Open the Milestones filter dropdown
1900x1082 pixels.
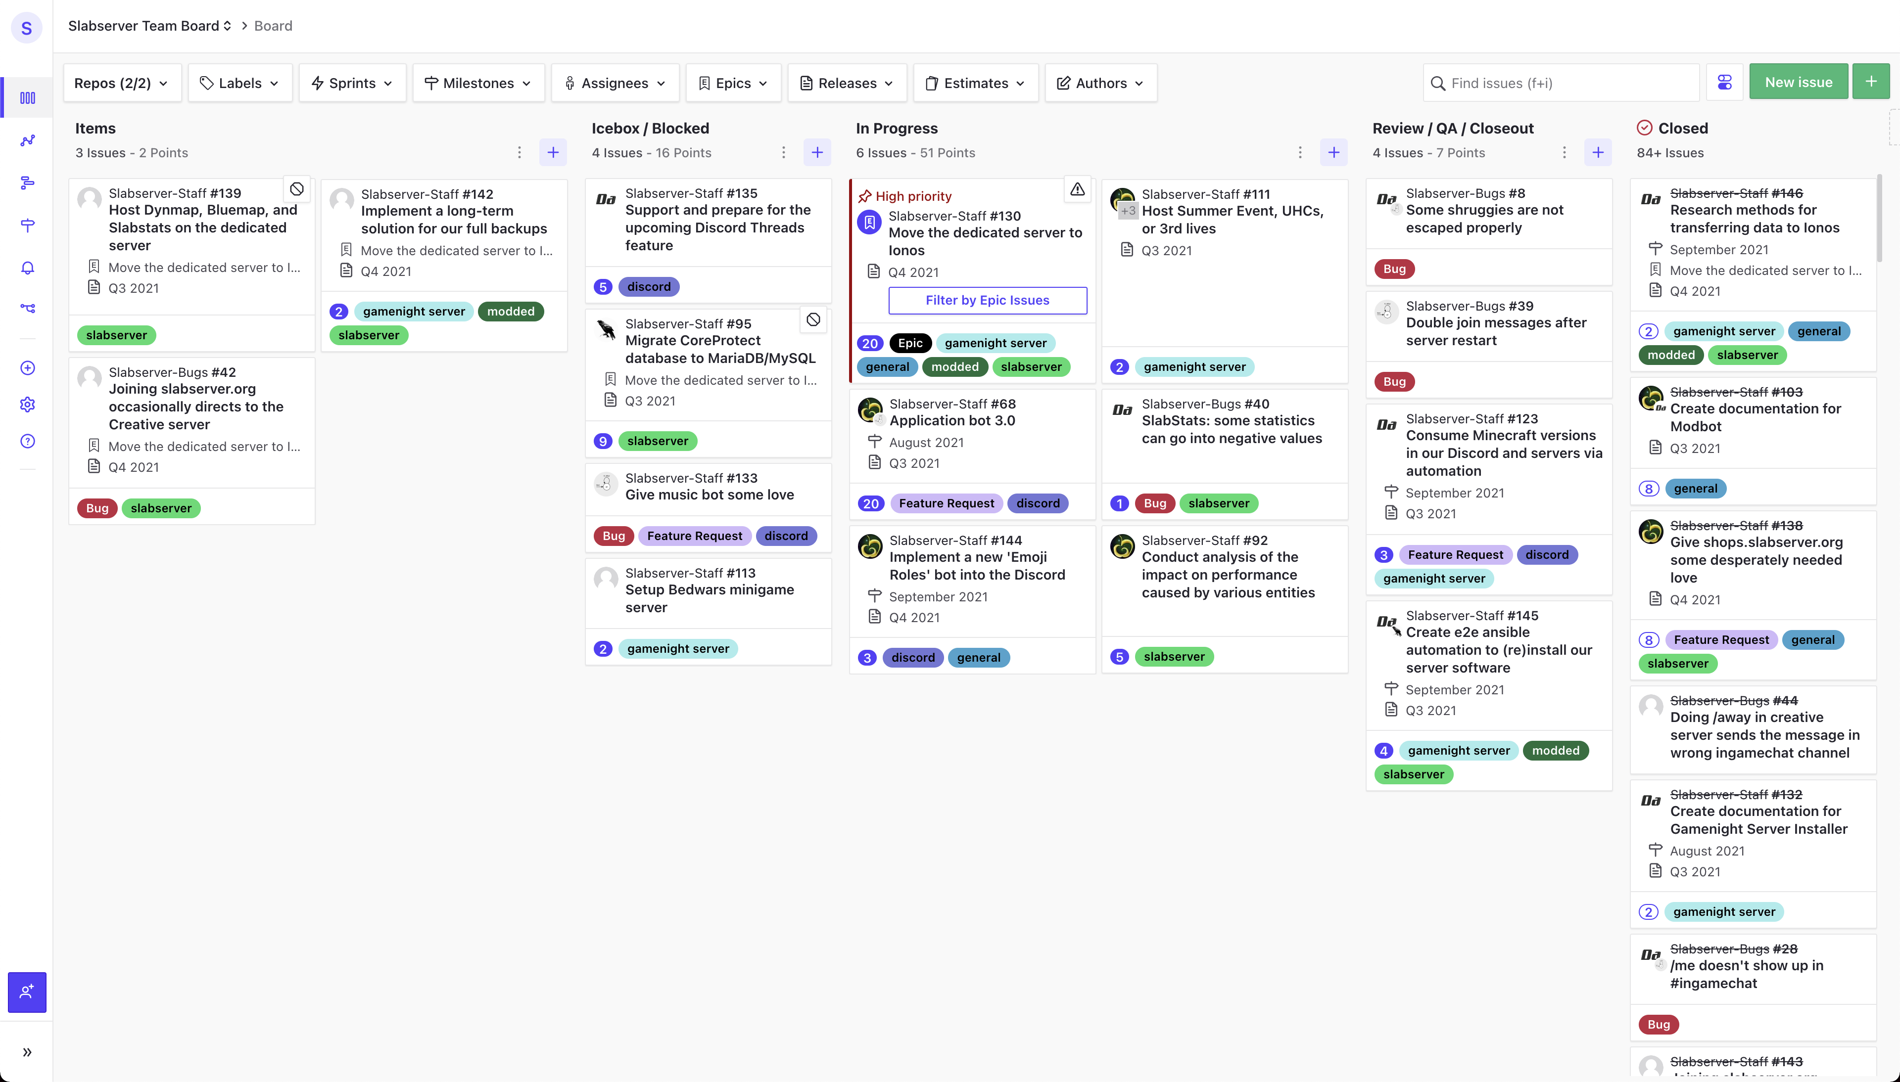coord(478,83)
